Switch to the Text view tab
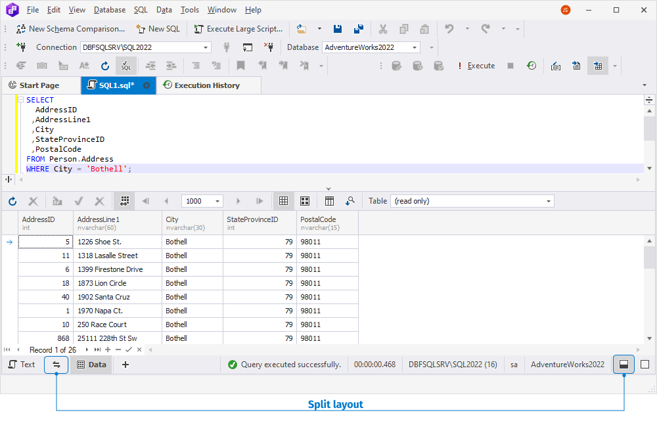 click(x=22, y=365)
